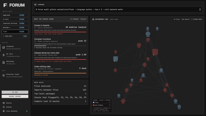Click the Dependency Map graph icon
Image resolution: width=206 pixels, height=116 pixels.
pyautogui.click(x=93, y=19)
